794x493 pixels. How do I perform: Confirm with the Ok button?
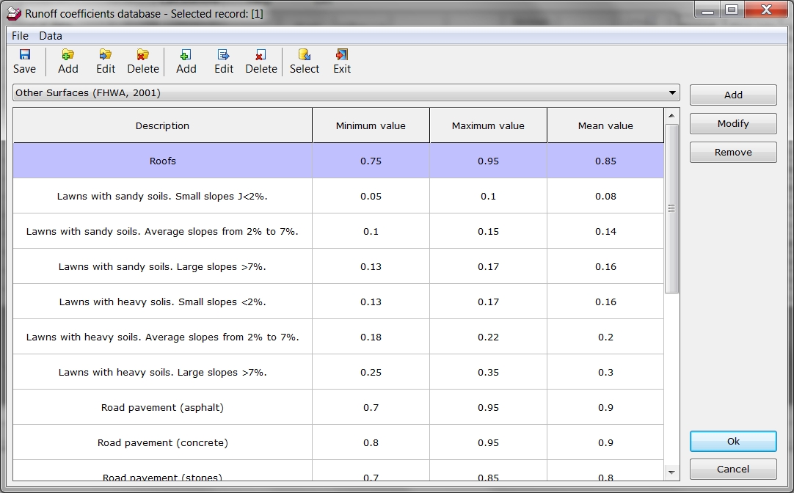733,442
